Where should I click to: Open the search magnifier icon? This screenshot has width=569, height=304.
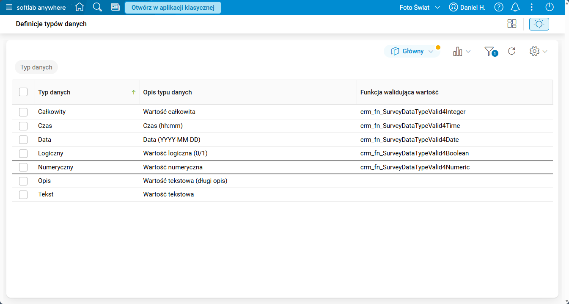[97, 7]
